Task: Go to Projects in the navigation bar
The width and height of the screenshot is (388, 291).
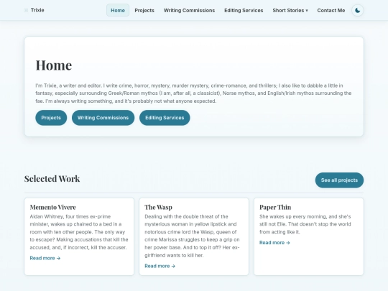Action: [144, 10]
